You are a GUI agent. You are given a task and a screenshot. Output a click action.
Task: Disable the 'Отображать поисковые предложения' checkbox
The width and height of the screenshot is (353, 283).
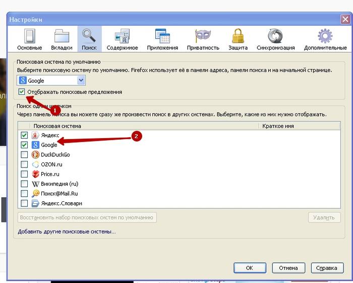pos(21,92)
